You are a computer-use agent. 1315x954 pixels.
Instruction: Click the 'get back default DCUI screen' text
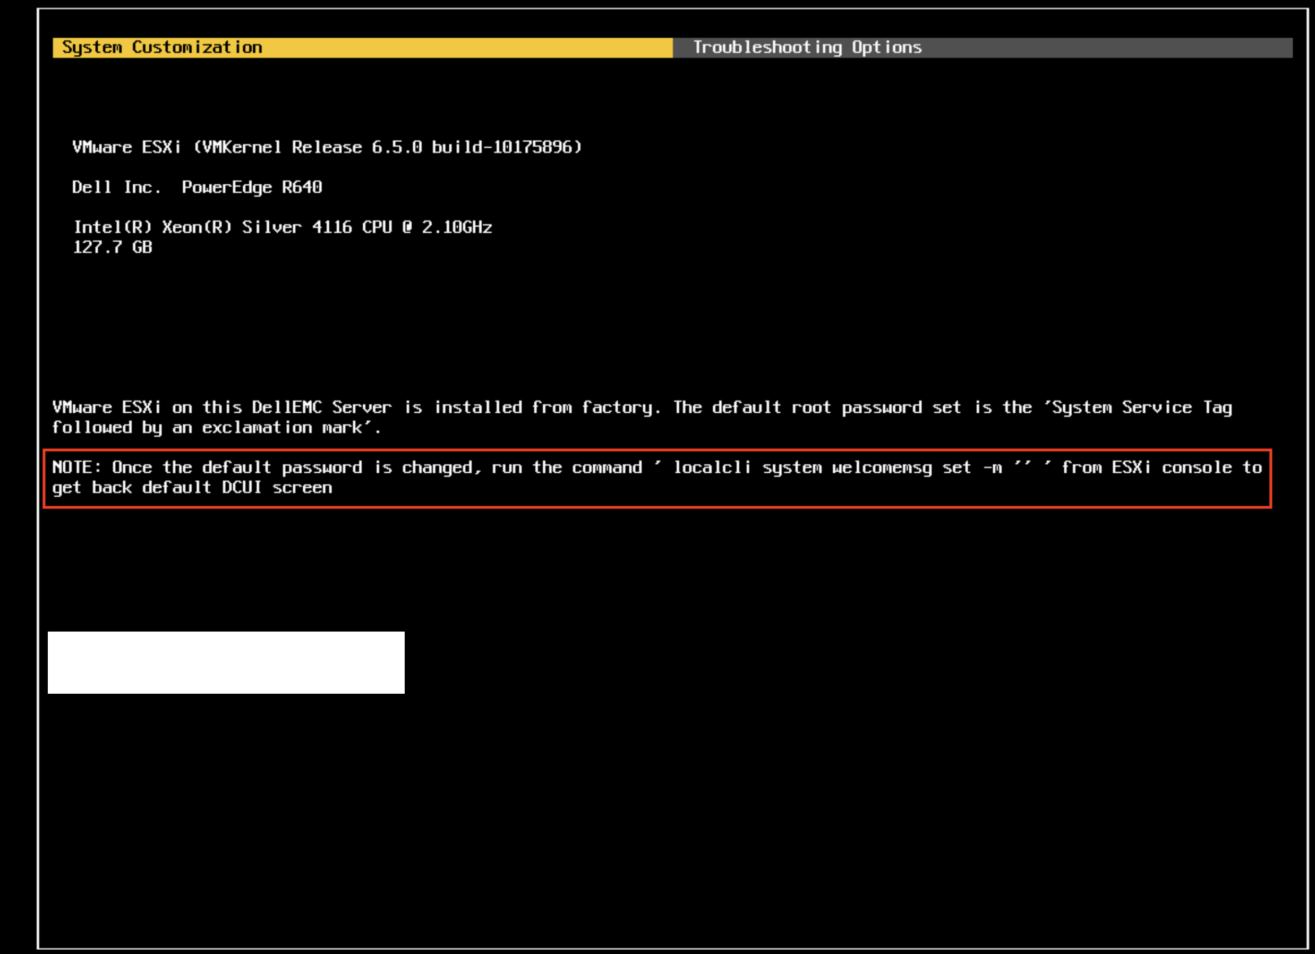tap(192, 488)
